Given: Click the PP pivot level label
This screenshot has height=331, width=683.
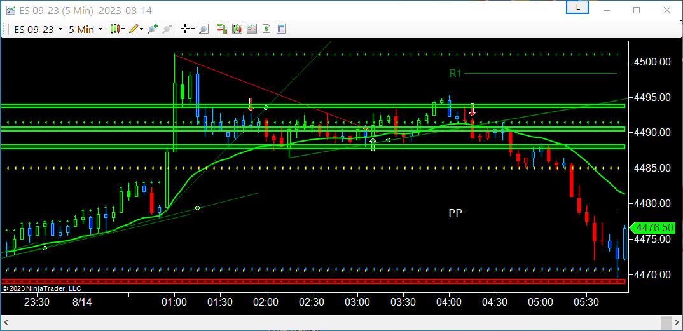Looking at the screenshot, I should pyautogui.click(x=455, y=213).
